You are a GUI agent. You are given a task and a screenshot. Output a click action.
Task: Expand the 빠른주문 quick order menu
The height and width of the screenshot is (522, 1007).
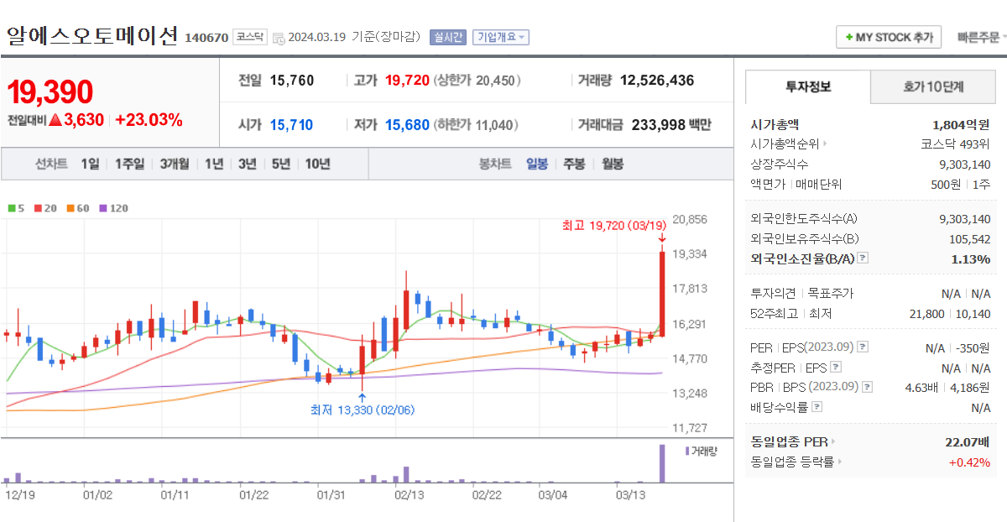[982, 38]
